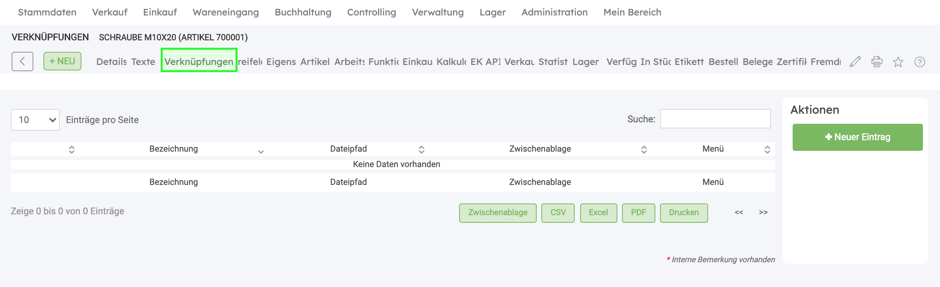The height and width of the screenshot is (287, 940).
Task: Click the back arrow button
Action: [22, 62]
